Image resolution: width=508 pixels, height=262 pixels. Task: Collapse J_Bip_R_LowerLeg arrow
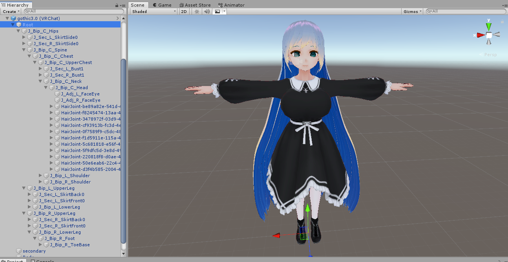click(x=29, y=232)
